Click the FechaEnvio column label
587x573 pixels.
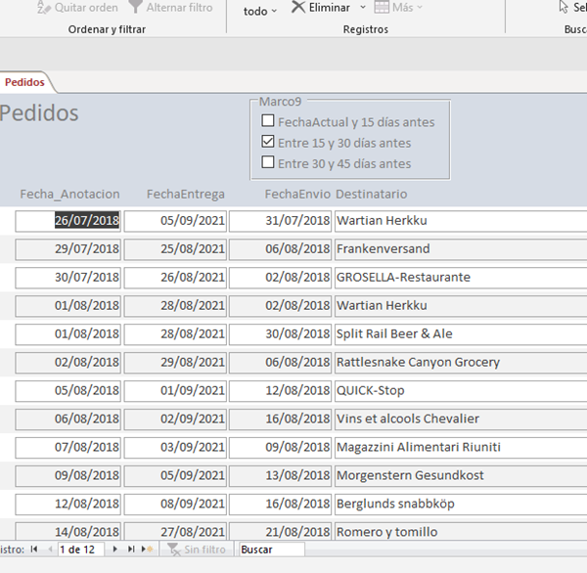click(x=297, y=194)
